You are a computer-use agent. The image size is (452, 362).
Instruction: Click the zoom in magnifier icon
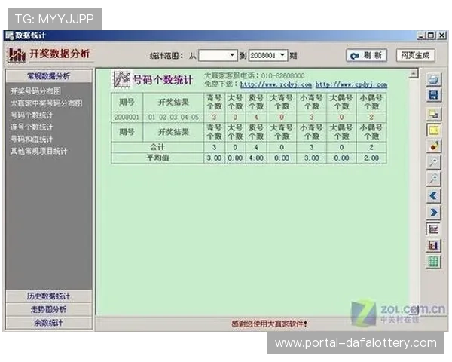[434, 163]
